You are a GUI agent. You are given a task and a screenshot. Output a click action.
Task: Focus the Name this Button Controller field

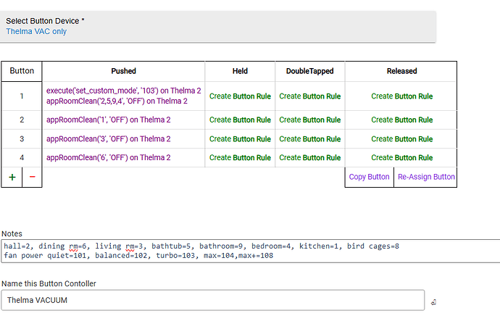(212, 300)
